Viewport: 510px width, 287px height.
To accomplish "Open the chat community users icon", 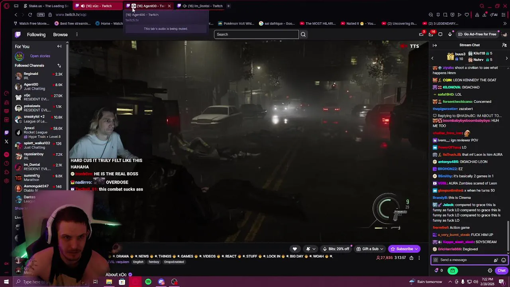I will [504, 45].
